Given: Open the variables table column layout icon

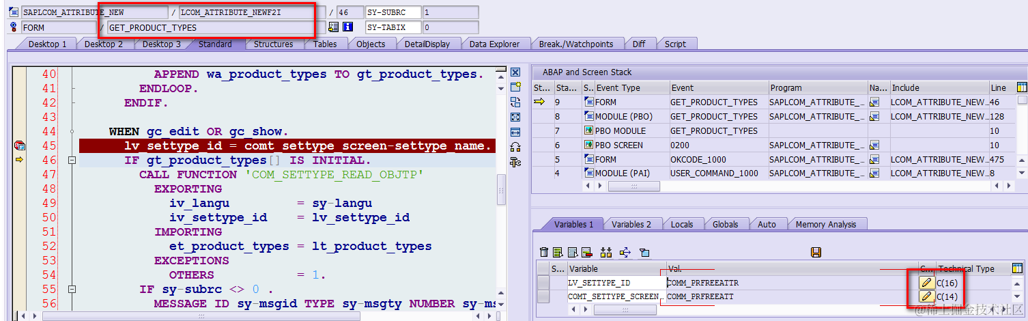Looking at the screenshot, I should click(x=1017, y=268).
